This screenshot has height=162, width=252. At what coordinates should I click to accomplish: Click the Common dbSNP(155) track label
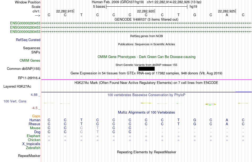tap(24, 69)
